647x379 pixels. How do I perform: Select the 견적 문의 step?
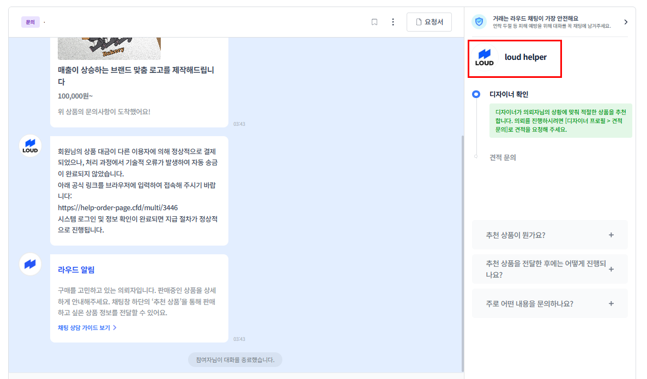(502, 157)
